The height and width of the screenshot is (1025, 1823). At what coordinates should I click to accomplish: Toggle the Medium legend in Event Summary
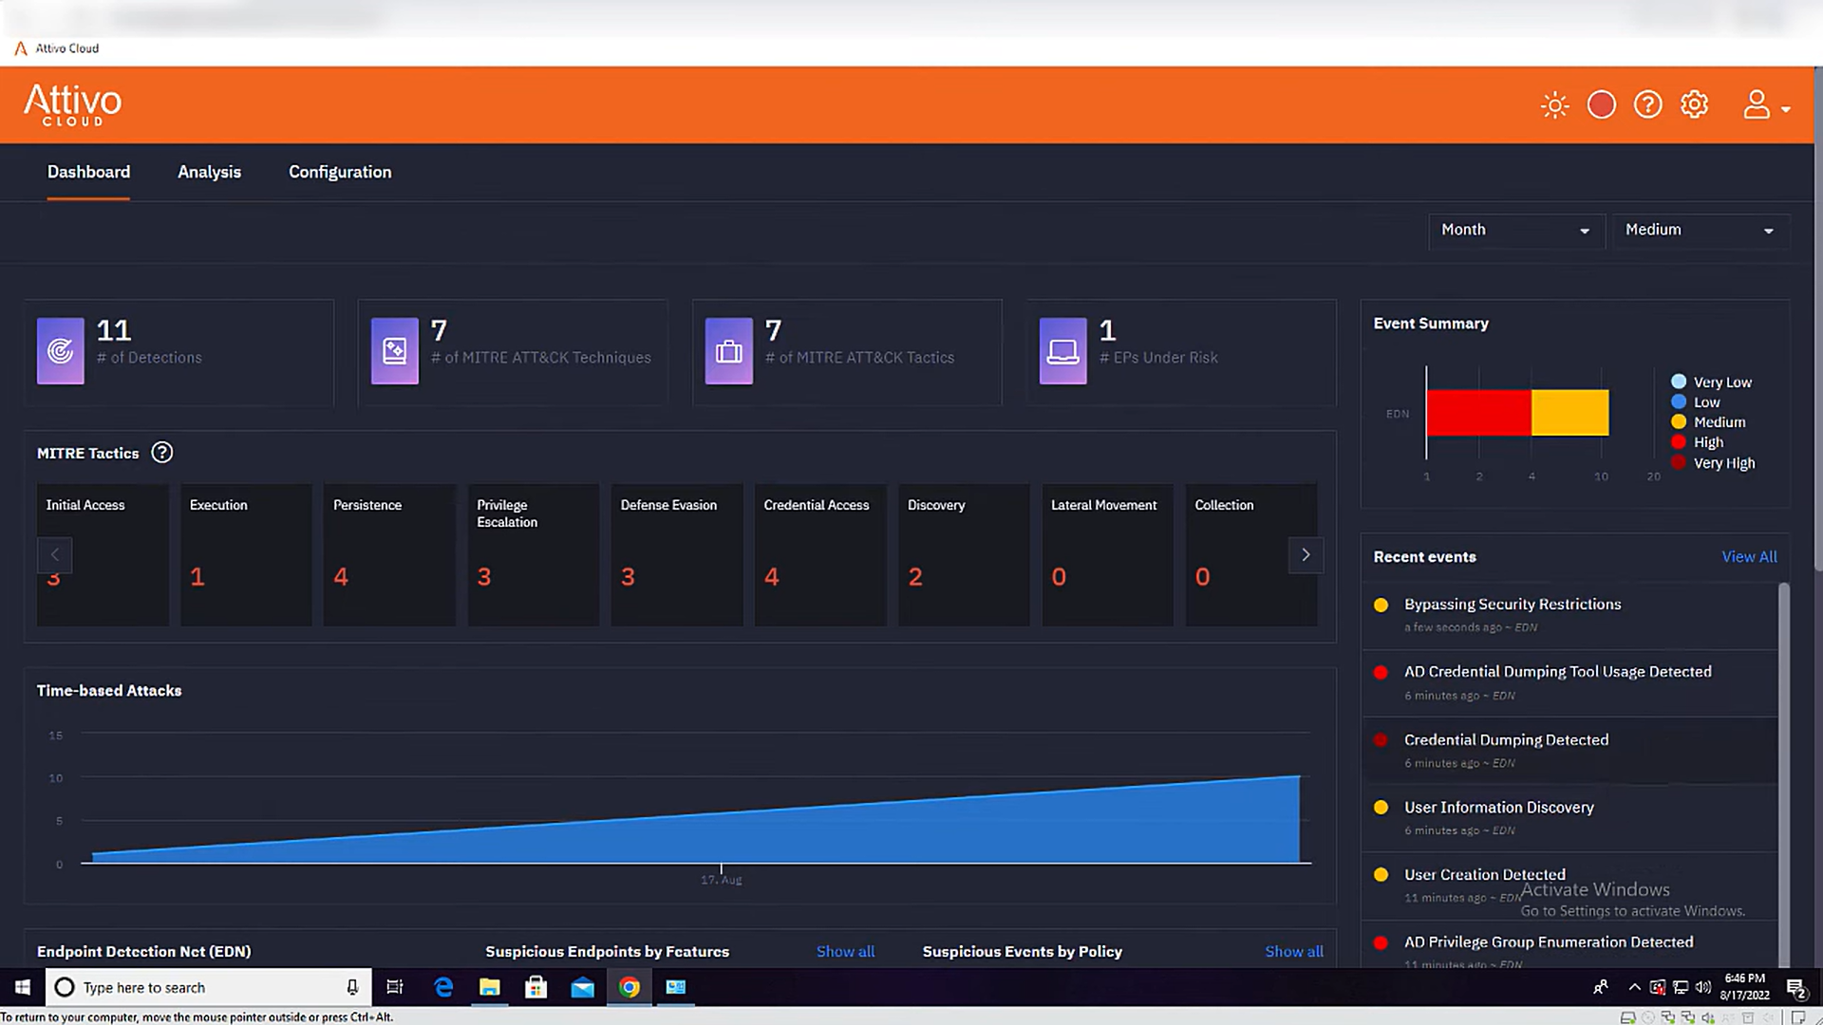click(1719, 422)
